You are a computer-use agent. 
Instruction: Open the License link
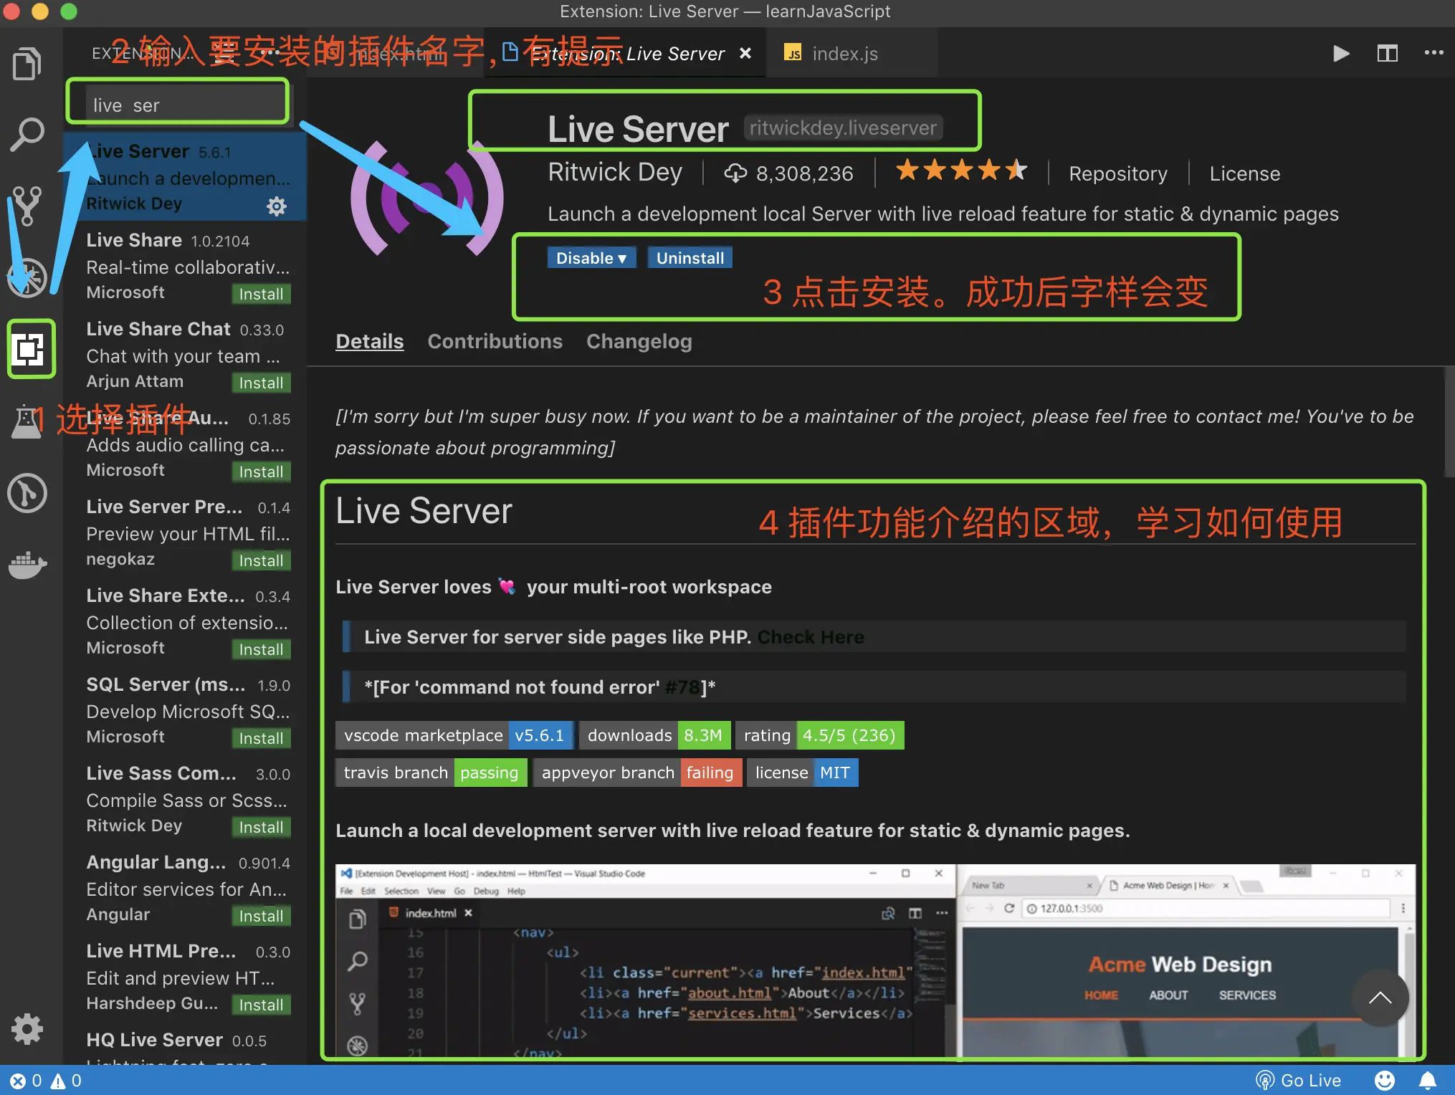click(1245, 174)
